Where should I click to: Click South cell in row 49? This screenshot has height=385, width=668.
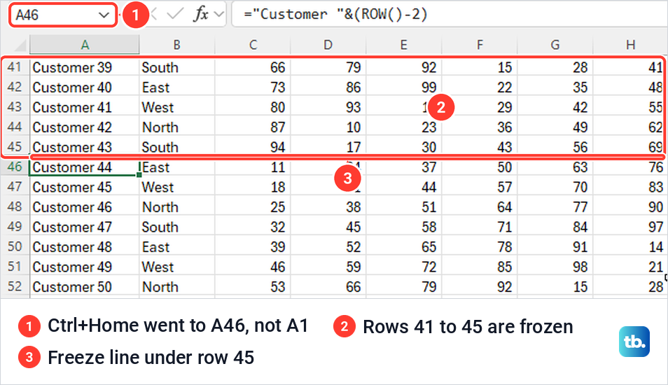click(x=176, y=227)
